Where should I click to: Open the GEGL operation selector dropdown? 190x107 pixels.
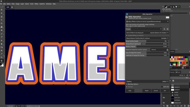tap(147, 21)
